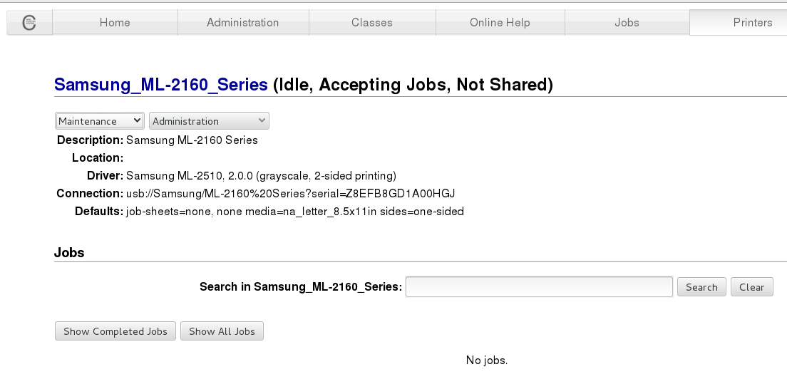The height and width of the screenshot is (384, 787).
Task: Click the Defaults job-sheets value text
Action: [294, 212]
